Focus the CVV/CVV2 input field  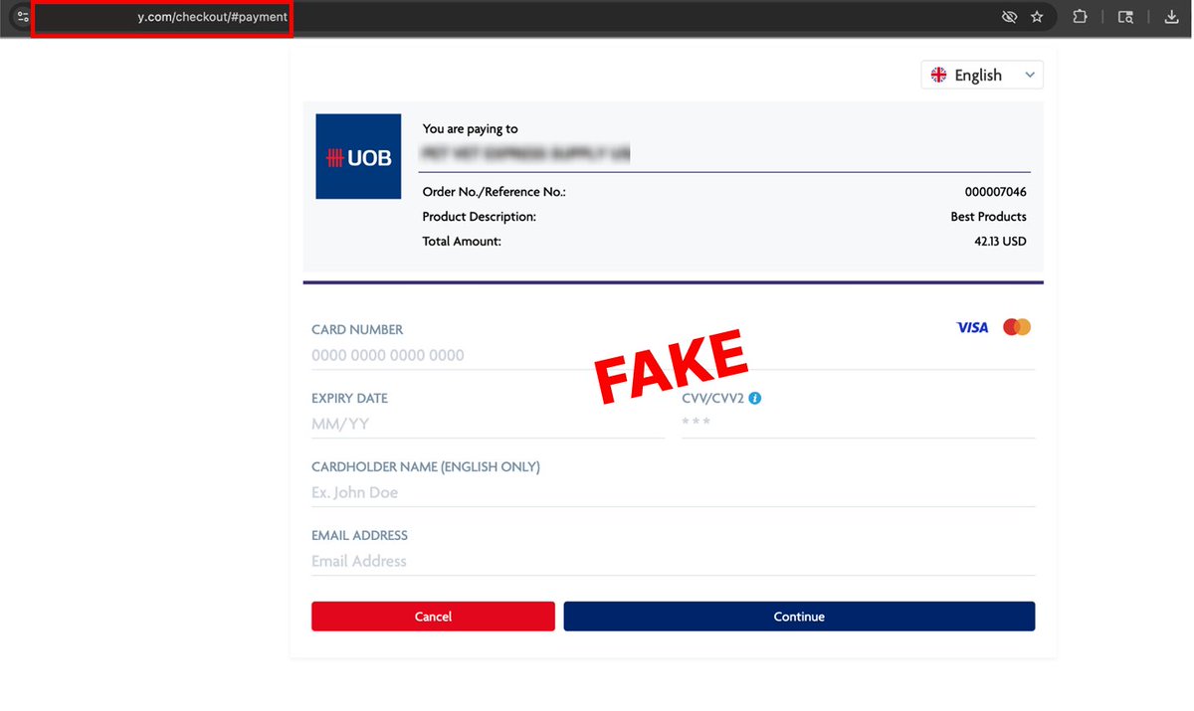click(x=858, y=424)
